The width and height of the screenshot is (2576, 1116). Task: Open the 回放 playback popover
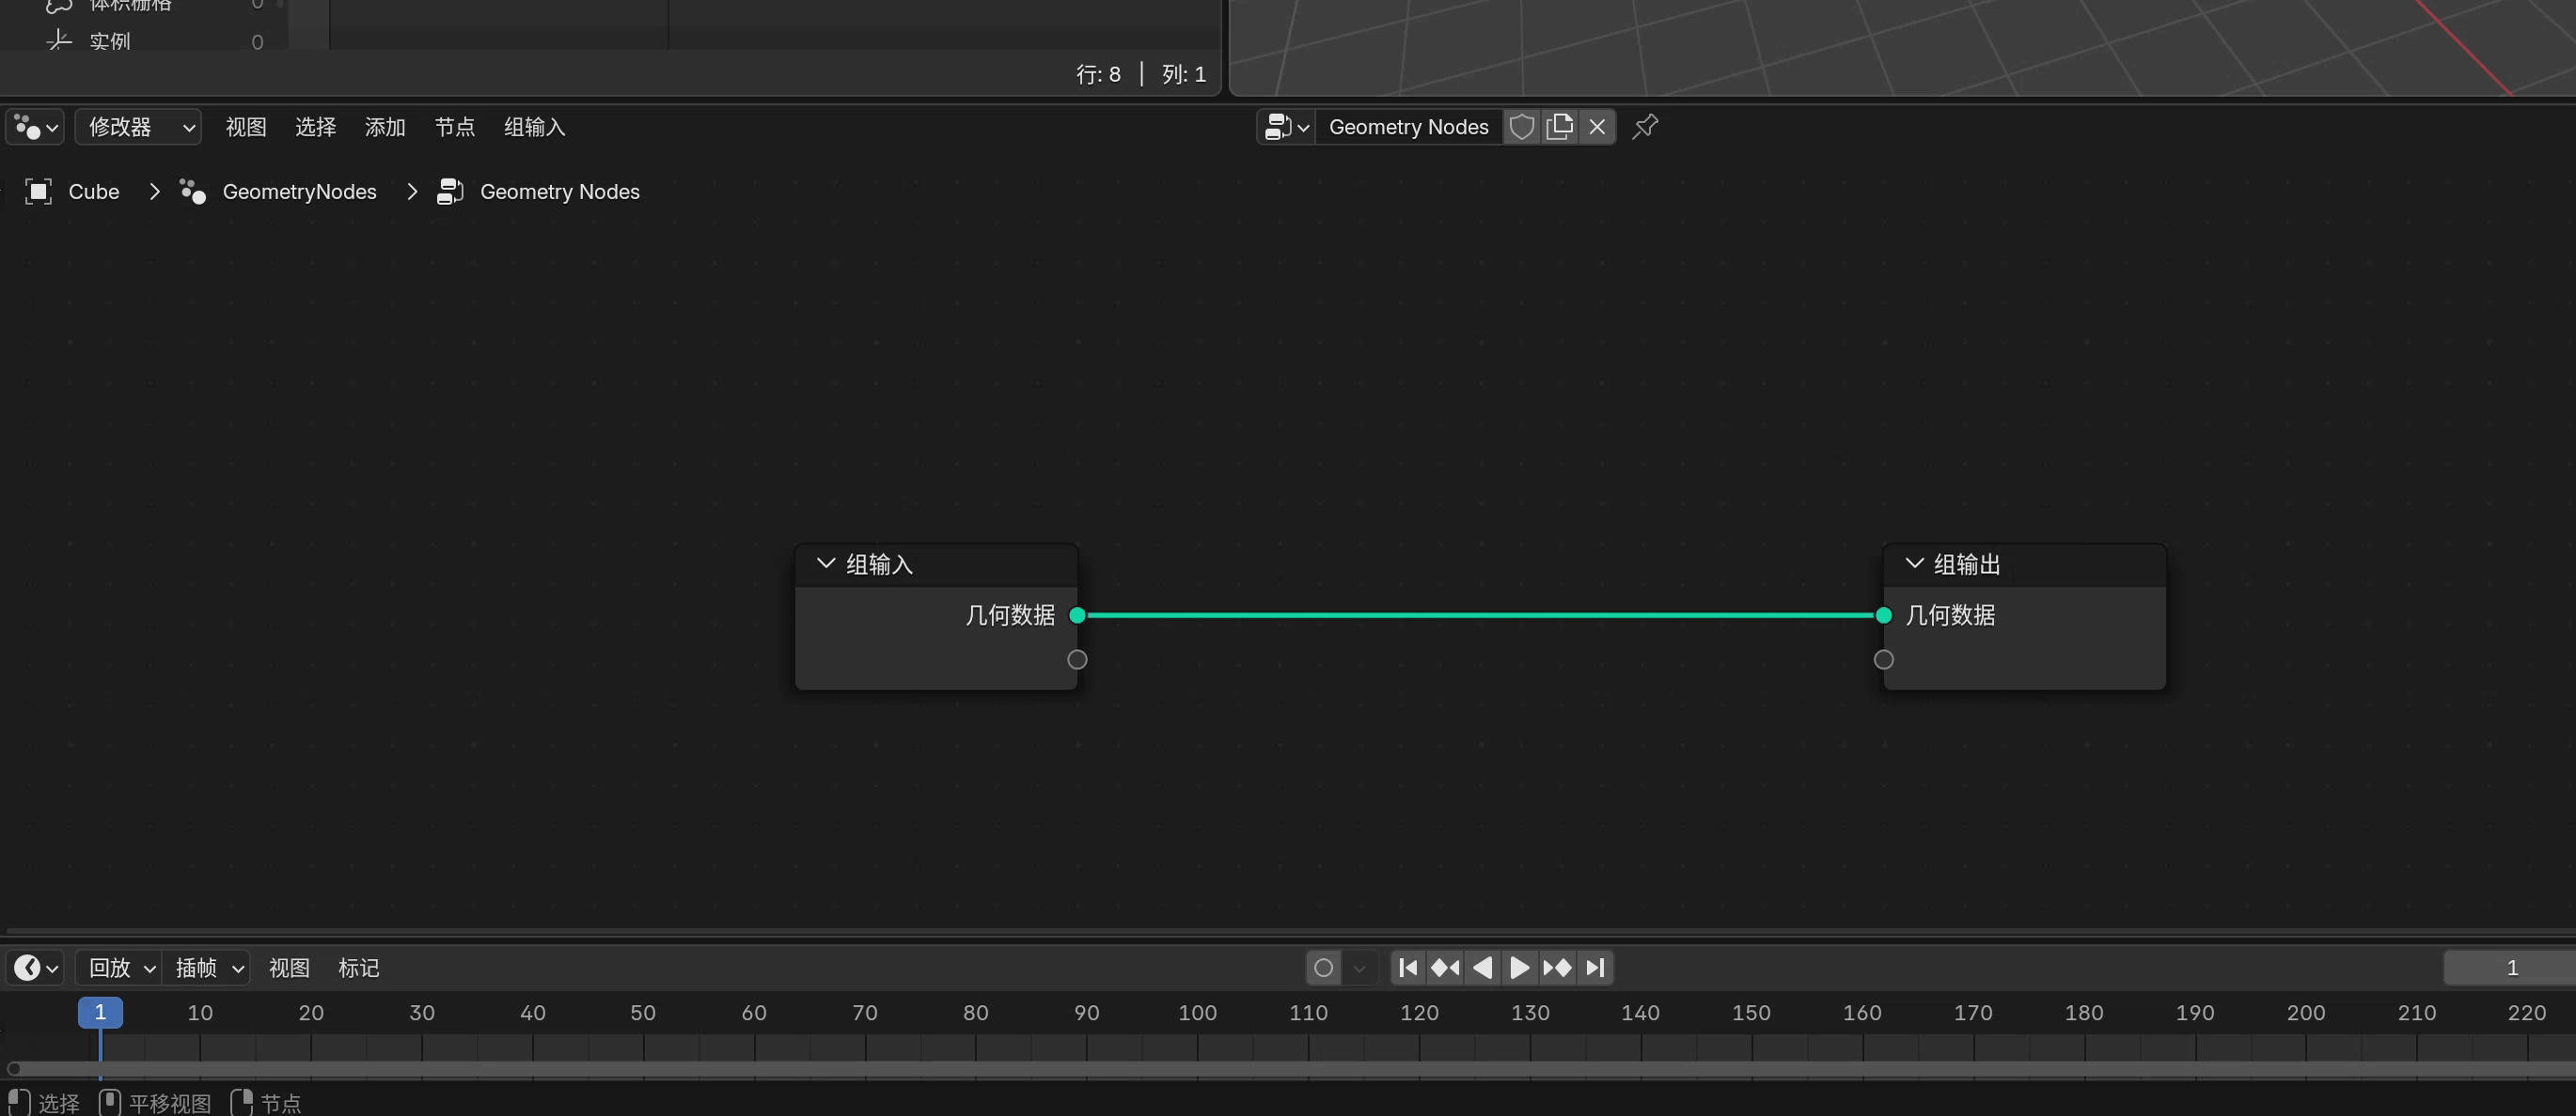120,969
